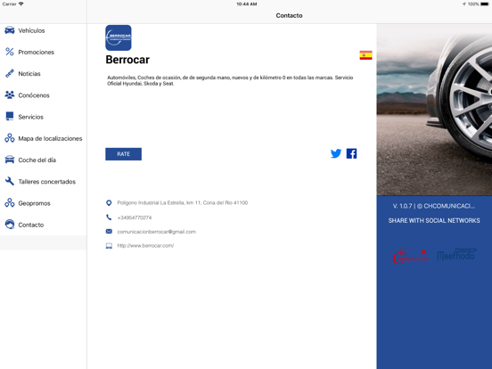
Task: Open the Vehículos menu item
Action: point(44,30)
